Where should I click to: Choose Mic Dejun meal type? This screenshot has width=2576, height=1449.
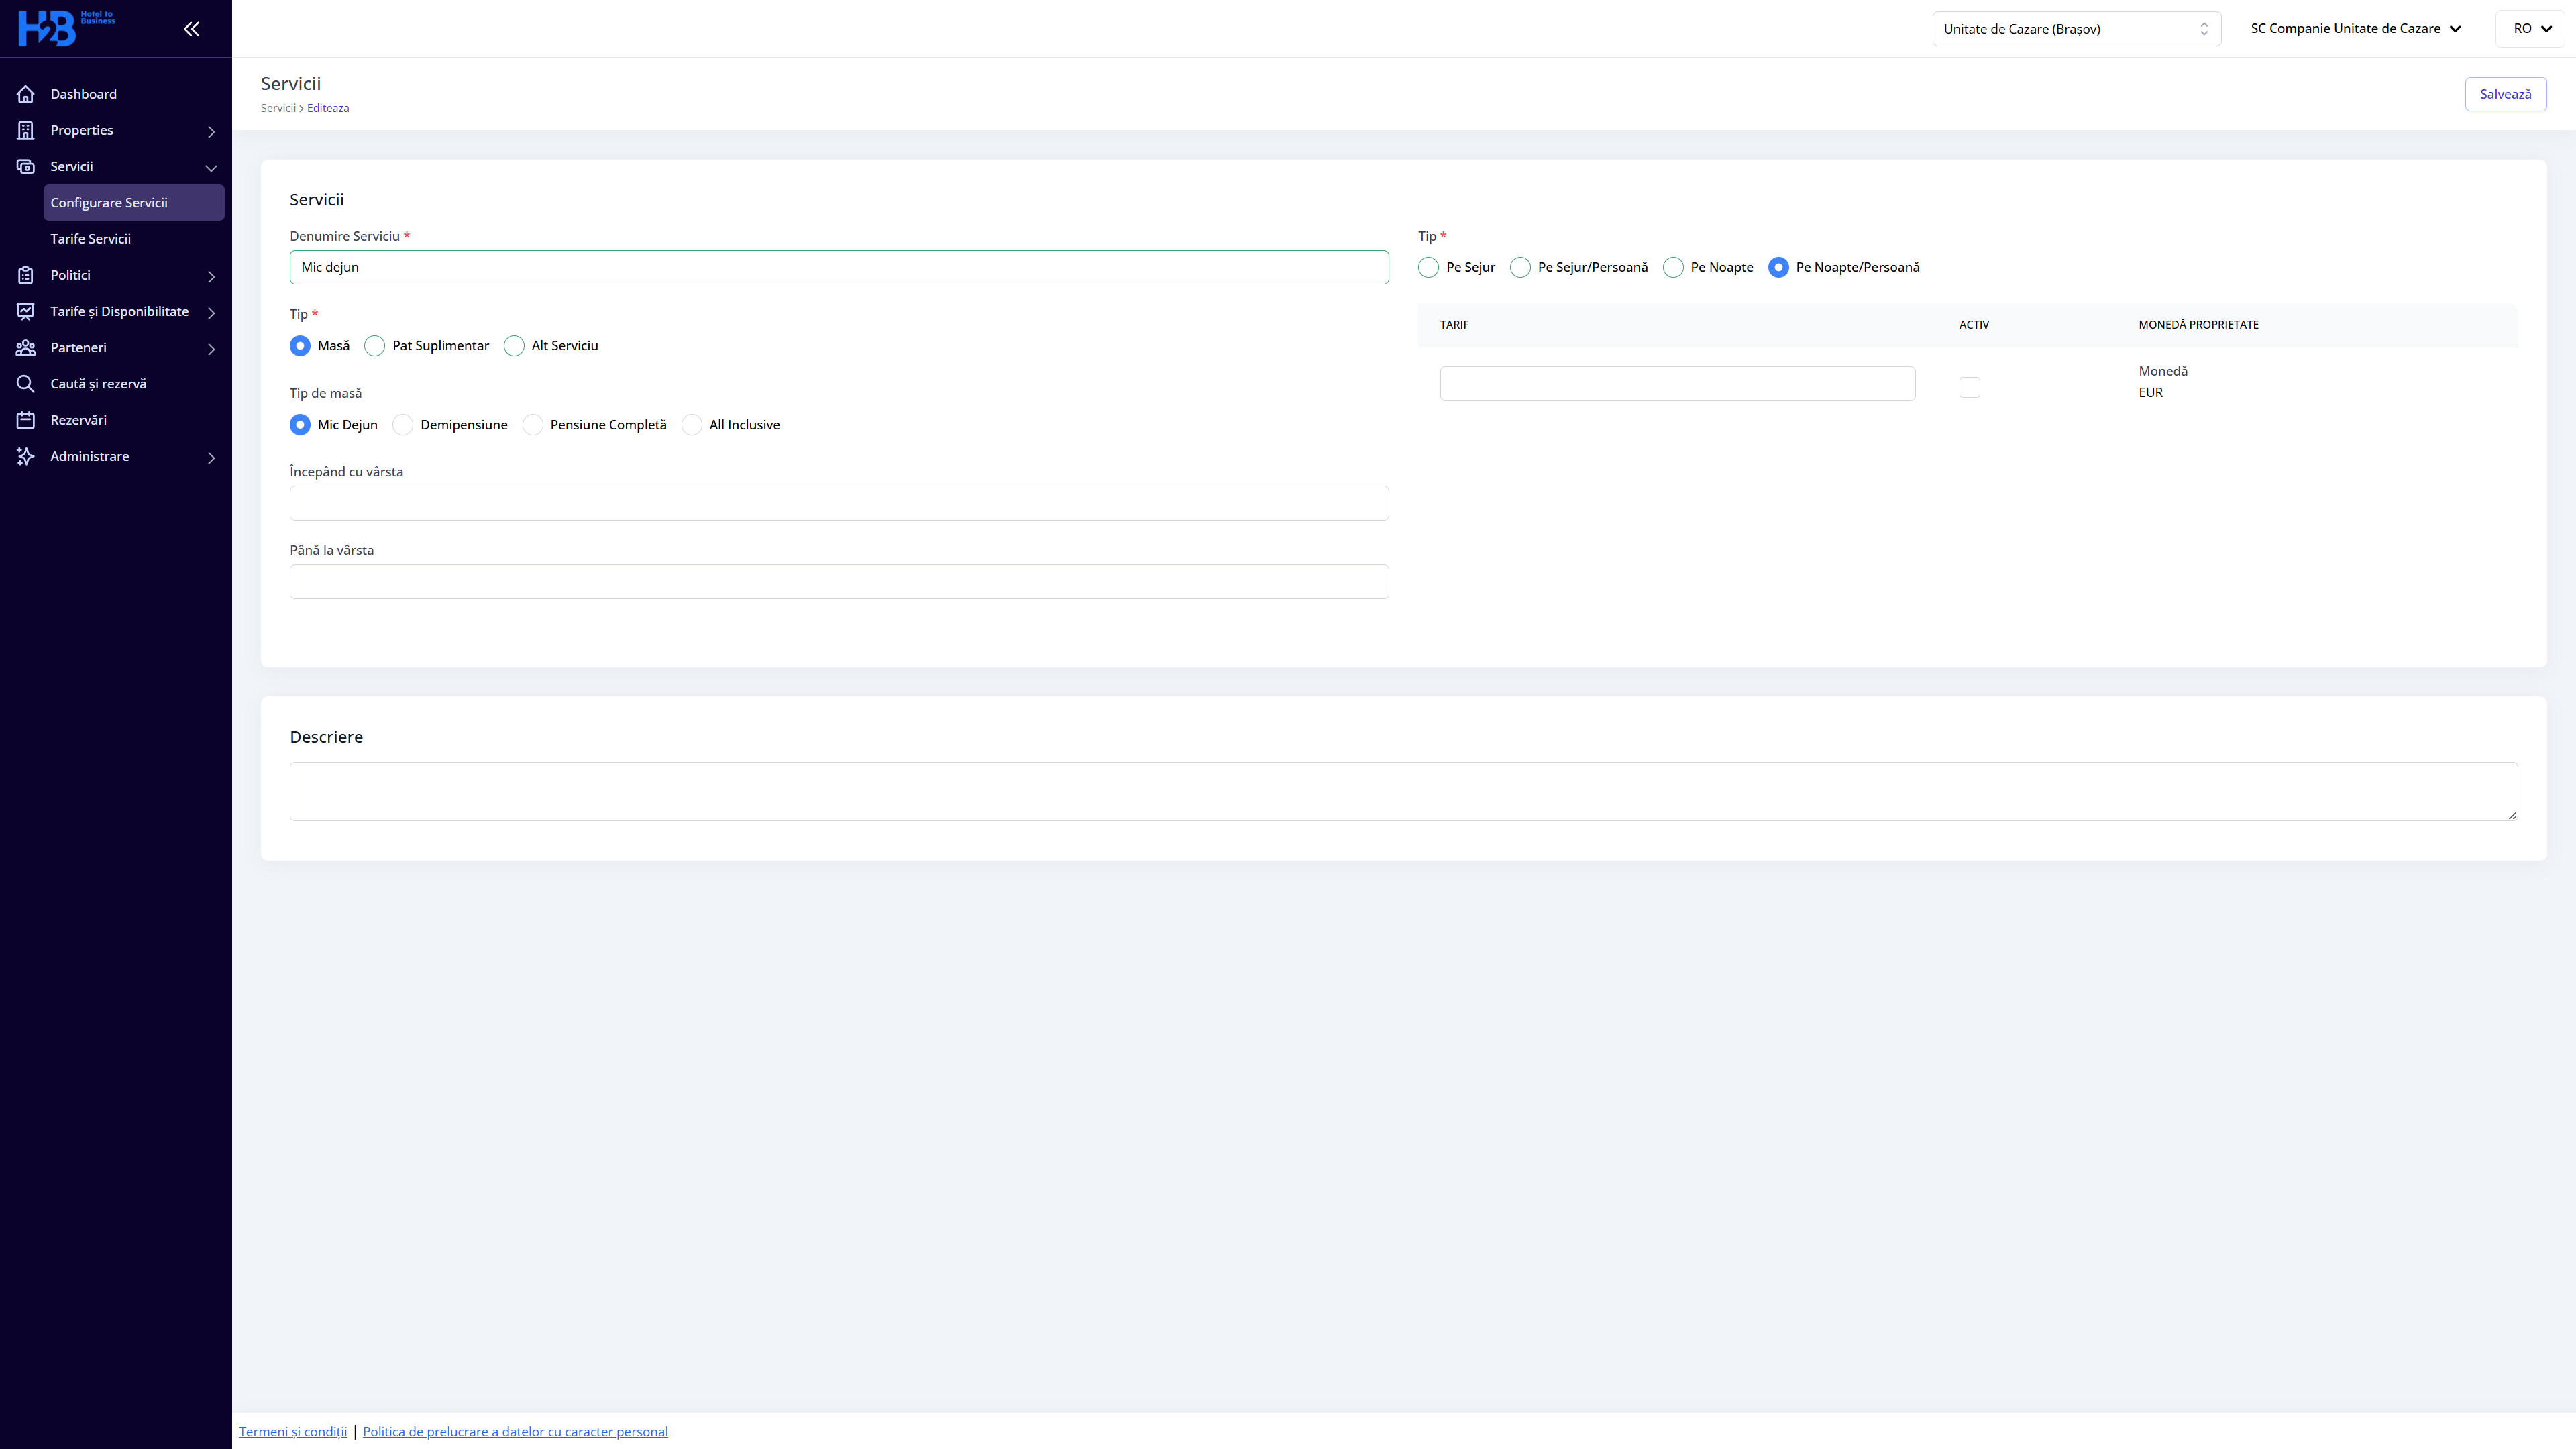300,425
